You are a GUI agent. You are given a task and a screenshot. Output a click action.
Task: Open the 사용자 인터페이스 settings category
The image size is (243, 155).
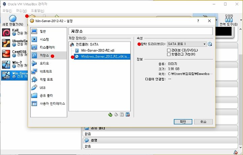click(x=49, y=104)
